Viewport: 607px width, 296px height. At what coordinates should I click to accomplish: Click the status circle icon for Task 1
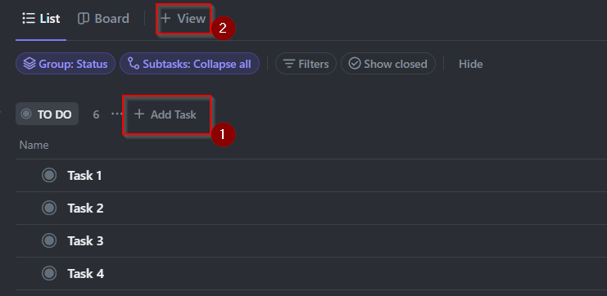click(x=49, y=176)
